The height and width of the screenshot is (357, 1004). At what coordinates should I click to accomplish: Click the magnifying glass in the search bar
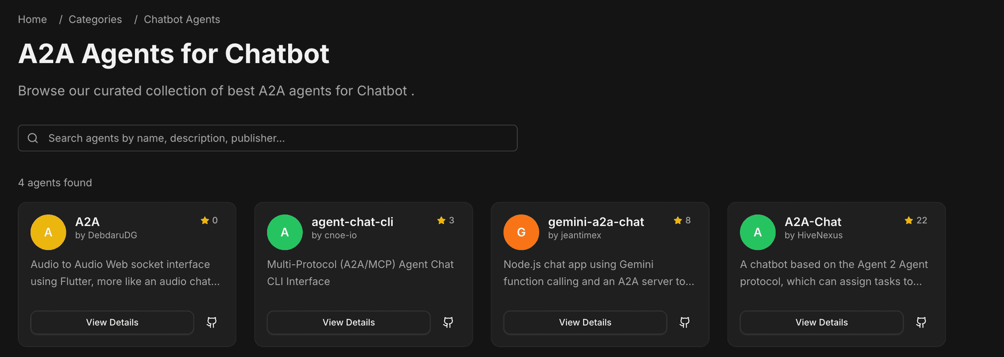[x=32, y=138]
